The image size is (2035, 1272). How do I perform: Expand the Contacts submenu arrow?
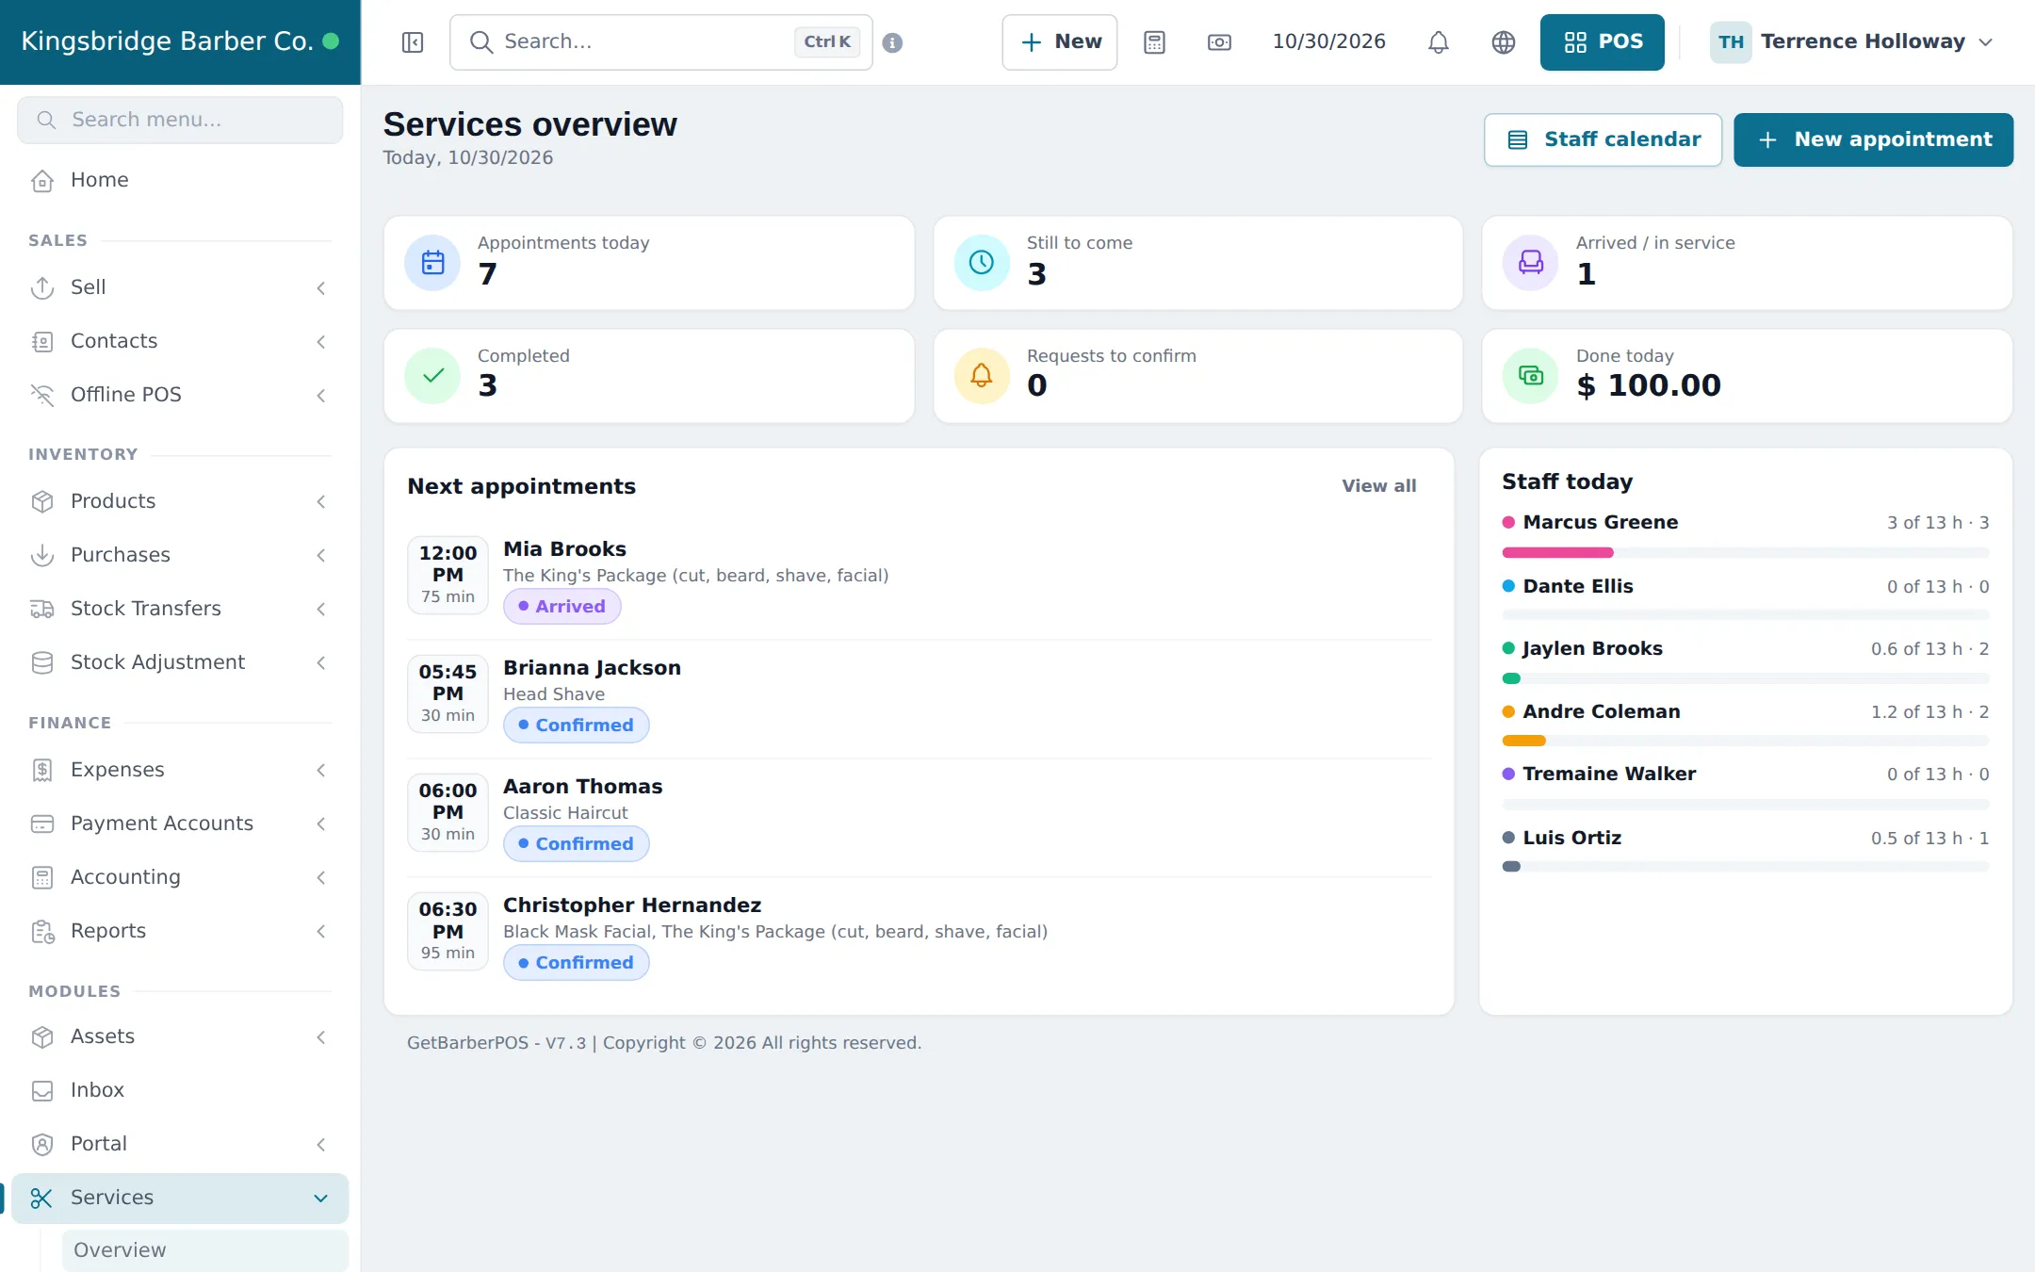[321, 342]
